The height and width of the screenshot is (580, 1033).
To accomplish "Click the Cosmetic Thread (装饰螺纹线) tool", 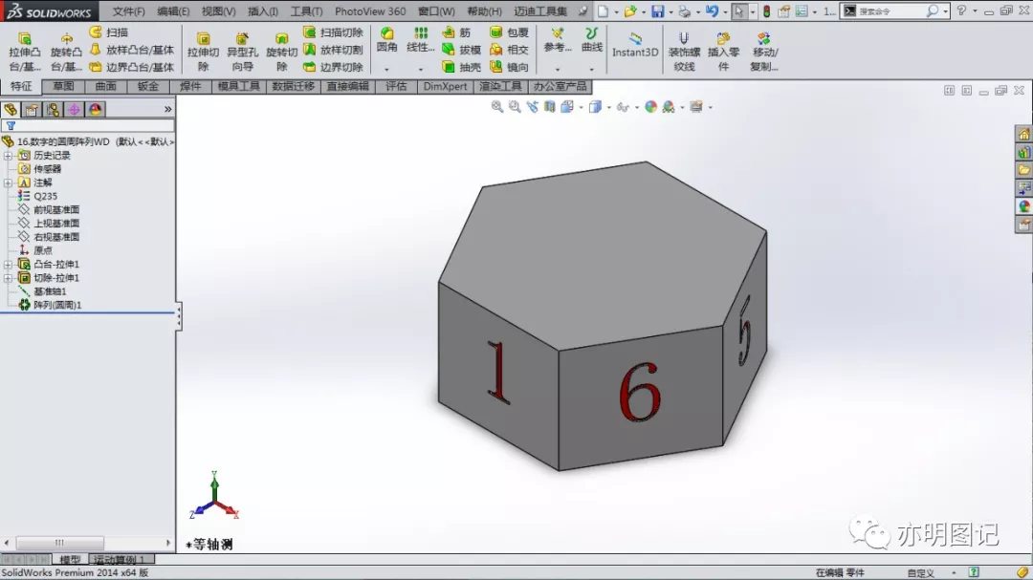I will click(x=684, y=51).
